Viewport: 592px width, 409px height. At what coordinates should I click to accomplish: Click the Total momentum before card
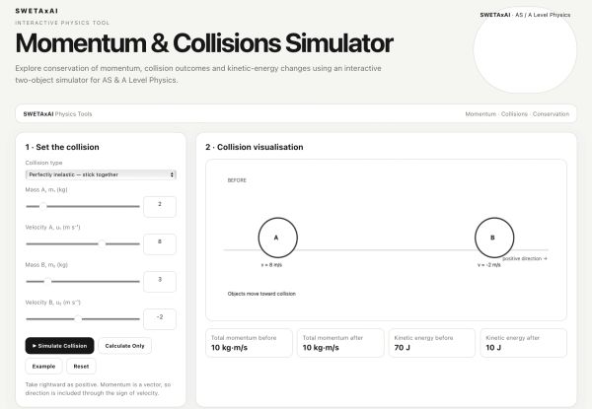249,343
